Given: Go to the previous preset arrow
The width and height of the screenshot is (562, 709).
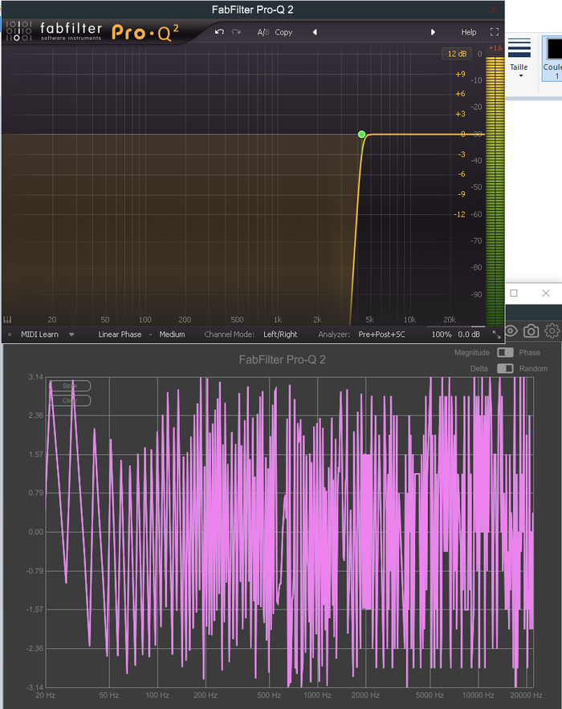Looking at the screenshot, I should 315,32.
